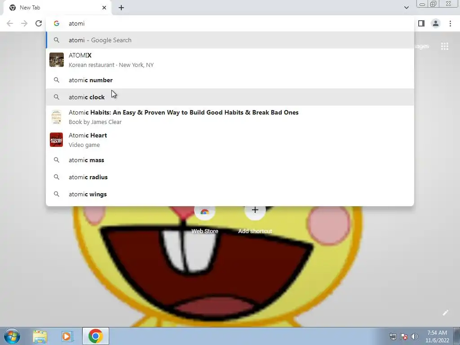The width and height of the screenshot is (460, 345).
Task: Launch Windows Media Player from taskbar
Action: 67,336
